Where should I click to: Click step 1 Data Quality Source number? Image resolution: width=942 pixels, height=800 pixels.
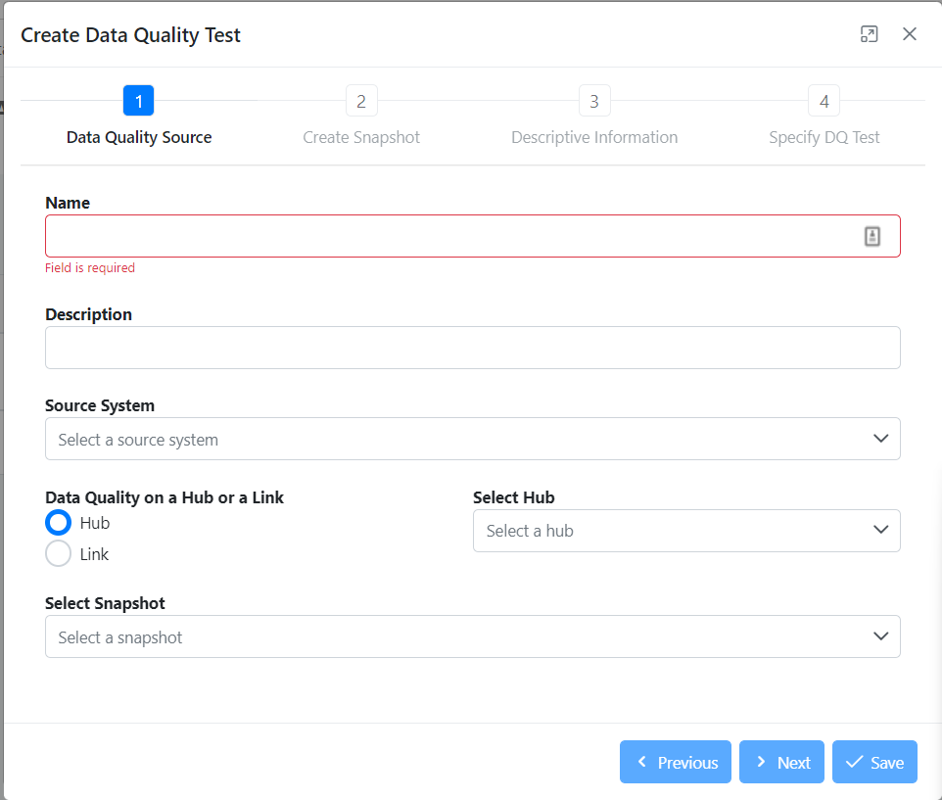point(138,100)
